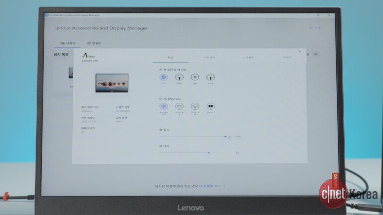Select the sRGB color space icon
Viewport: 383px width, 215px height.
pos(164,77)
